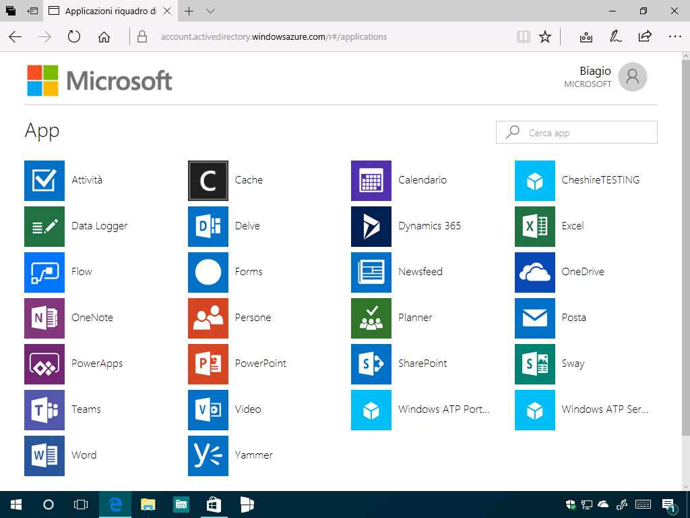
Task: Open Cortana search on the taskbar
Action: pos(49,505)
